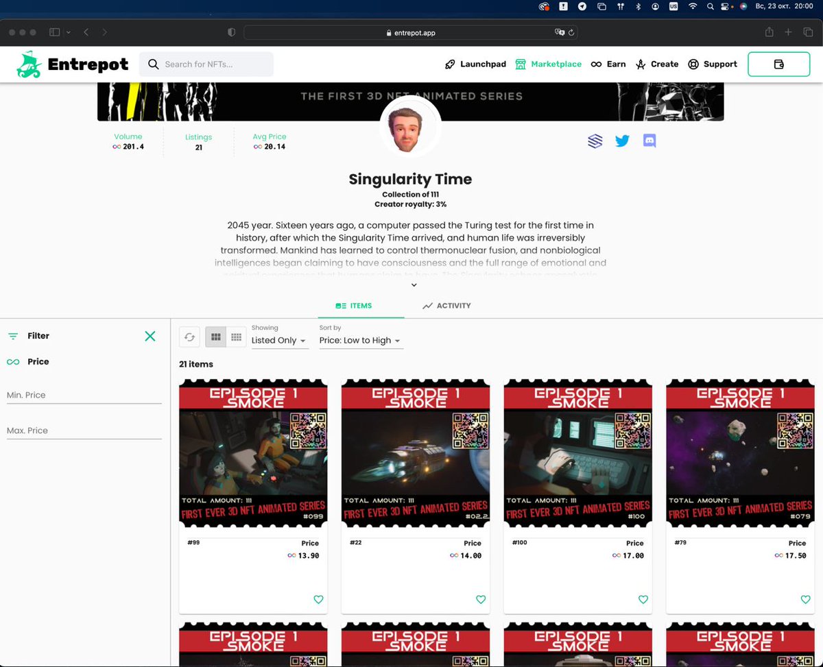Viewport: 823px width, 667px height.
Task: Open NFT #100 card image
Action: 578,454
